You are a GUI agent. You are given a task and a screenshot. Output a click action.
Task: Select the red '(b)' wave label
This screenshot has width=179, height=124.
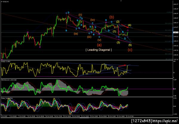112,17
